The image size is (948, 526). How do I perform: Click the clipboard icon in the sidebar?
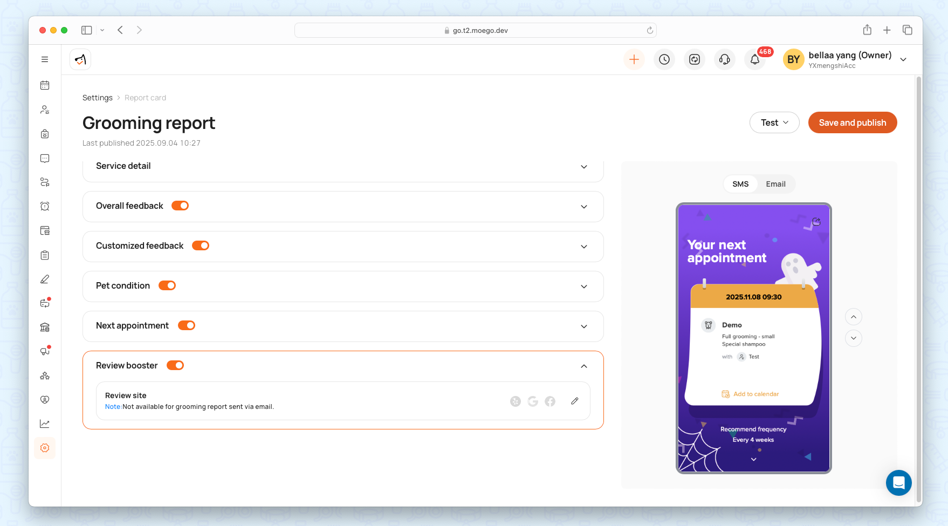click(x=45, y=255)
